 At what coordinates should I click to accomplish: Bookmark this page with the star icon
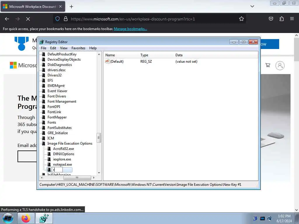(x=241, y=19)
